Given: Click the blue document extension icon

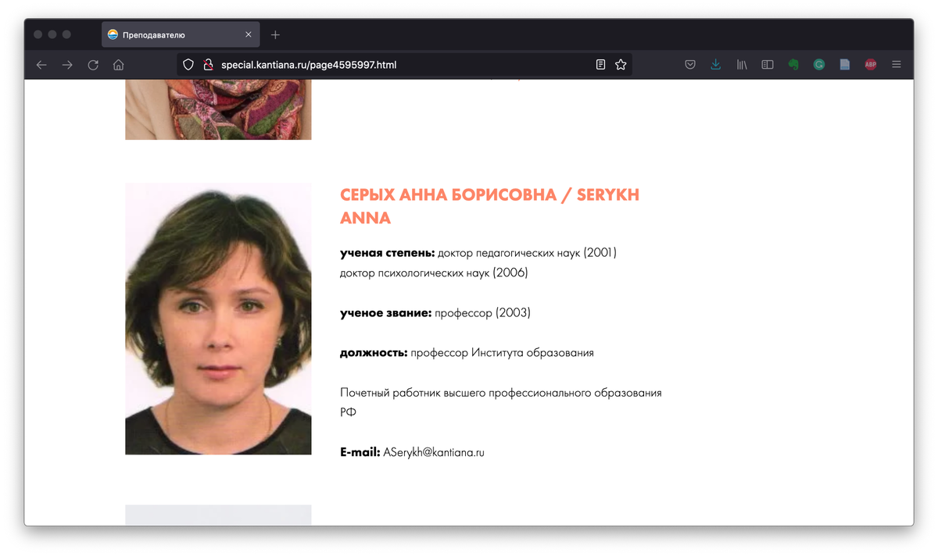Looking at the screenshot, I should (x=844, y=64).
